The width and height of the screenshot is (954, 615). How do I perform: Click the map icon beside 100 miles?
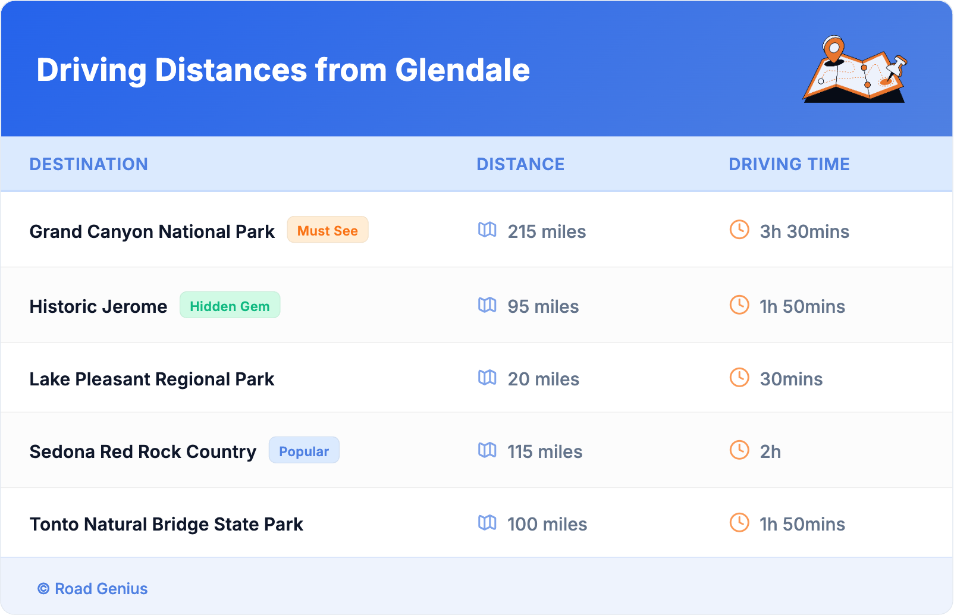pos(487,523)
